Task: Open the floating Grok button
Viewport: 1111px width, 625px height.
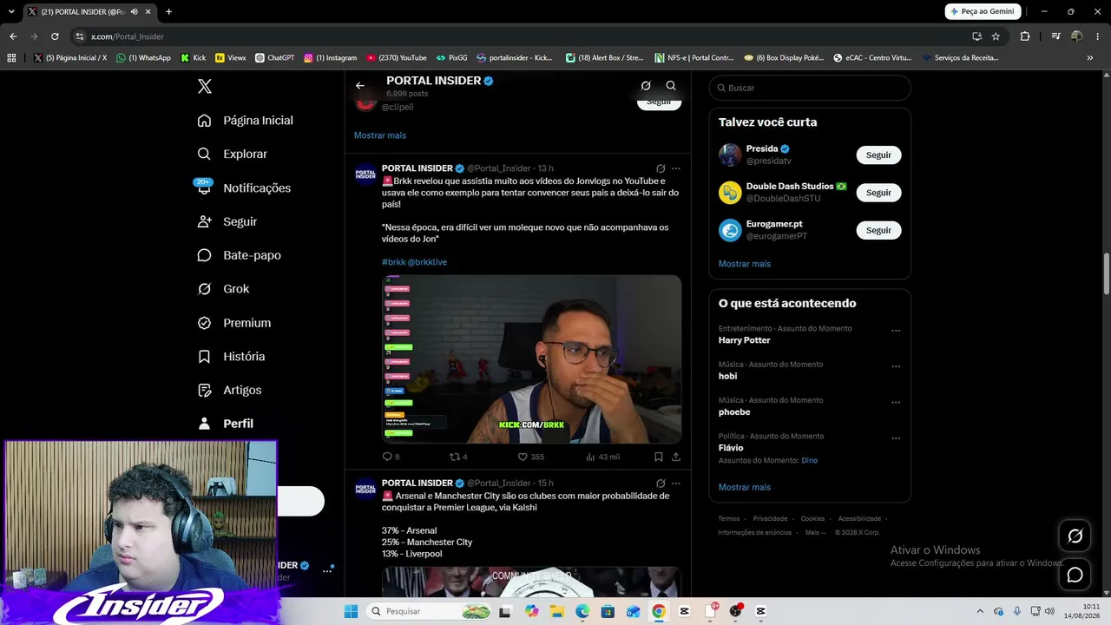Action: pyautogui.click(x=1075, y=536)
